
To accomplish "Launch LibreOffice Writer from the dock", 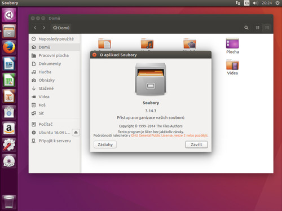I will (x=9, y=64).
